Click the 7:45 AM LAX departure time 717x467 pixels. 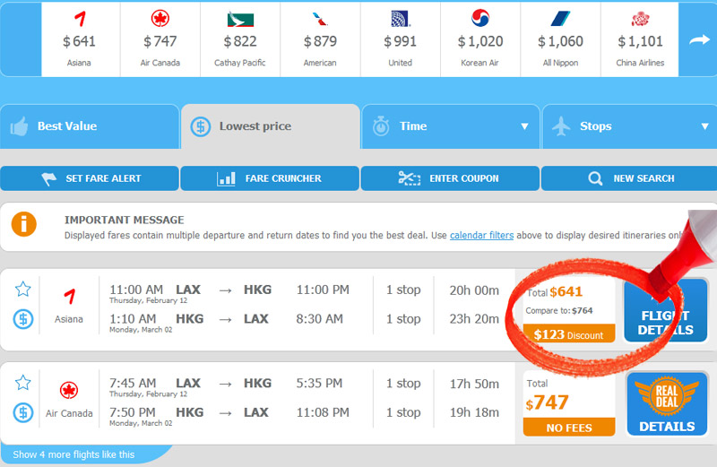click(x=133, y=383)
